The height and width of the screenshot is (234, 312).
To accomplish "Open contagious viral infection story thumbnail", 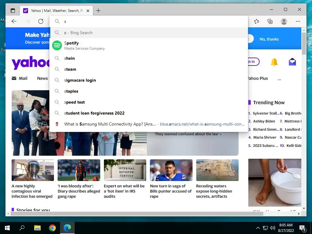I will [x=33, y=170].
